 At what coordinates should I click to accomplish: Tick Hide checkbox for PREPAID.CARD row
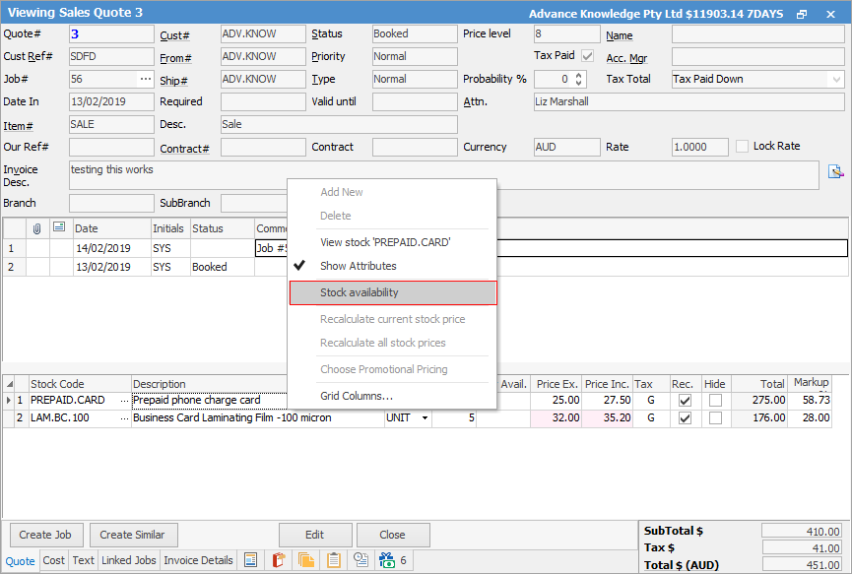point(715,401)
